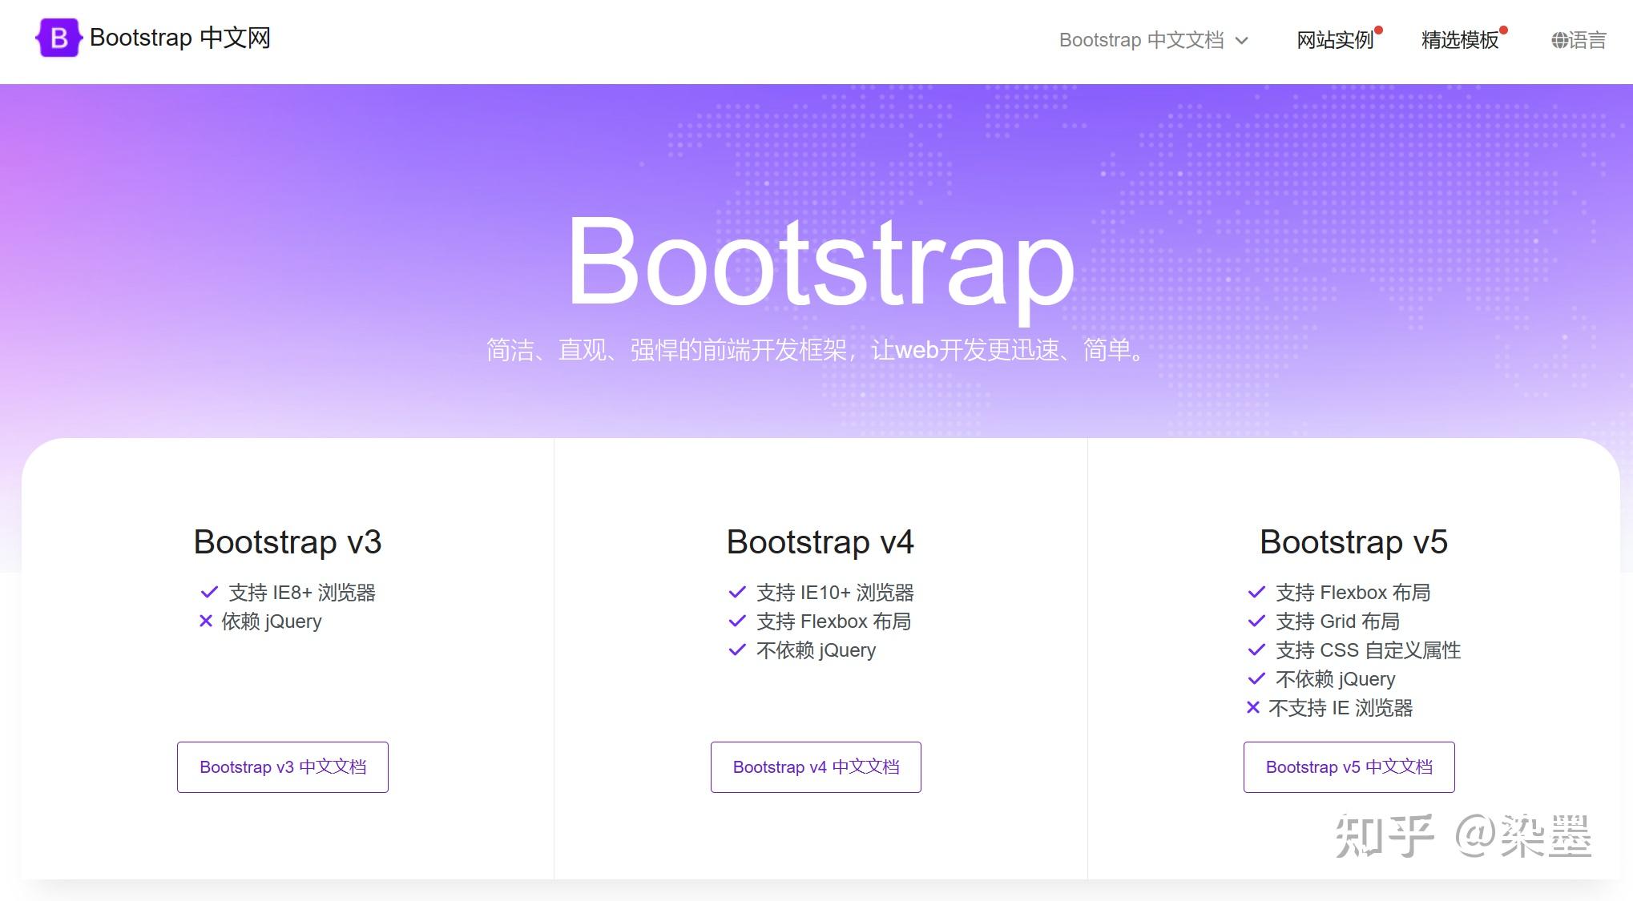Click the Bootstrap v5 heading

[x=1353, y=542]
